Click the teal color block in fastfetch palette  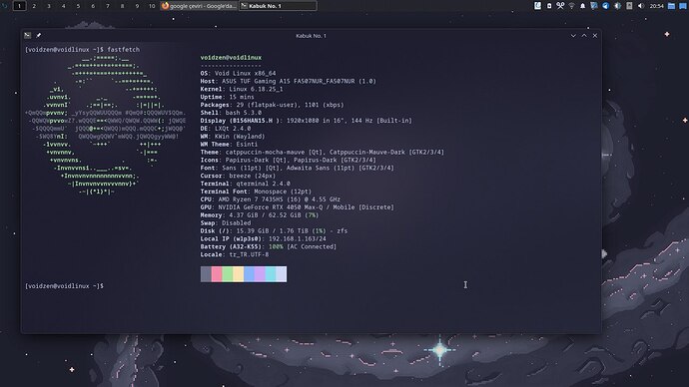[x=271, y=274]
